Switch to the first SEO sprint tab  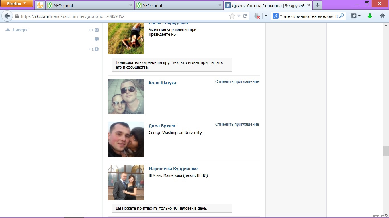tap(90, 5)
